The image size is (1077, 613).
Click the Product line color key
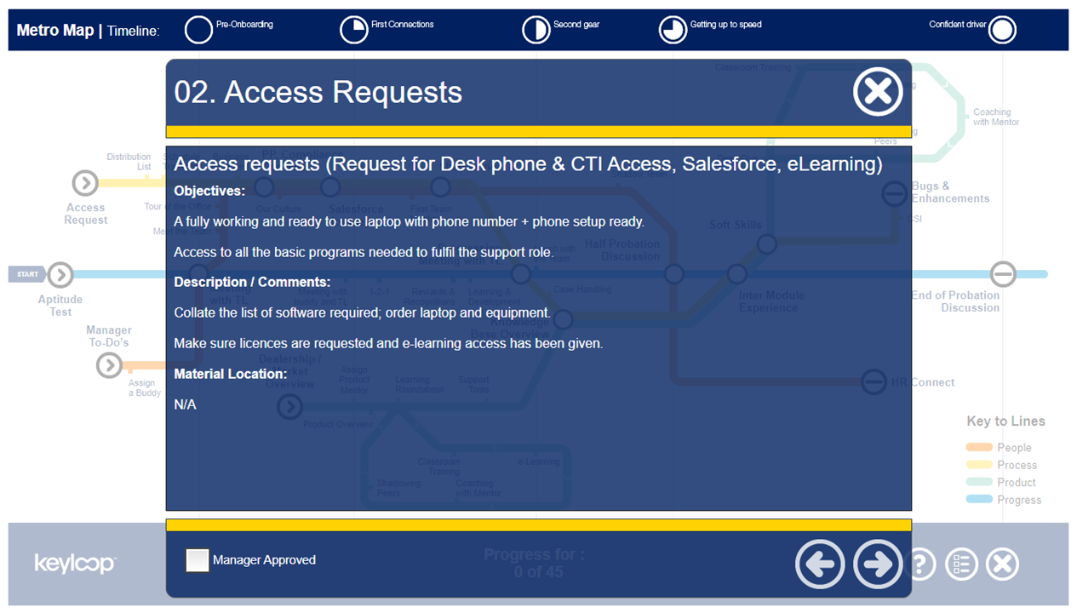[x=979, y=482]
